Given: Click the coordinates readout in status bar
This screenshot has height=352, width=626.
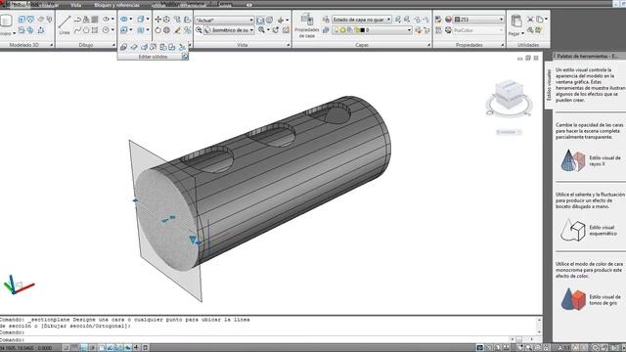Looking at the screenshot, I should pos(27,348).
